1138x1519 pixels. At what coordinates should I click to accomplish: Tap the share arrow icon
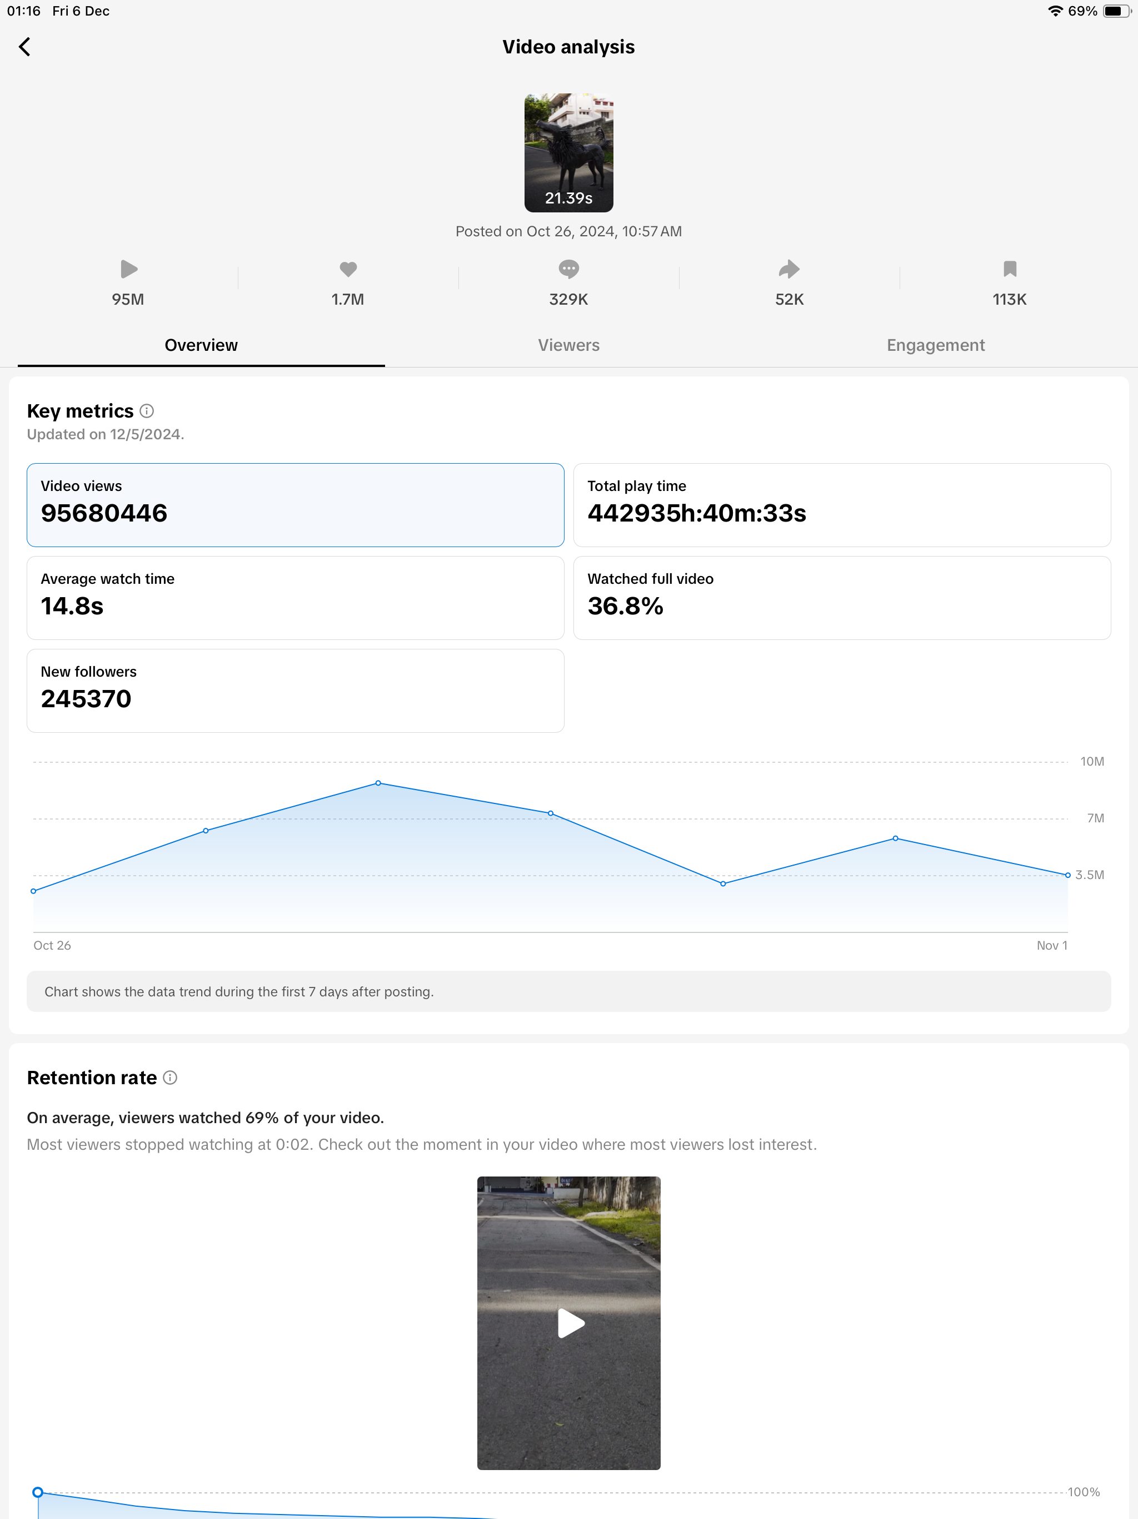click(790, 269)
